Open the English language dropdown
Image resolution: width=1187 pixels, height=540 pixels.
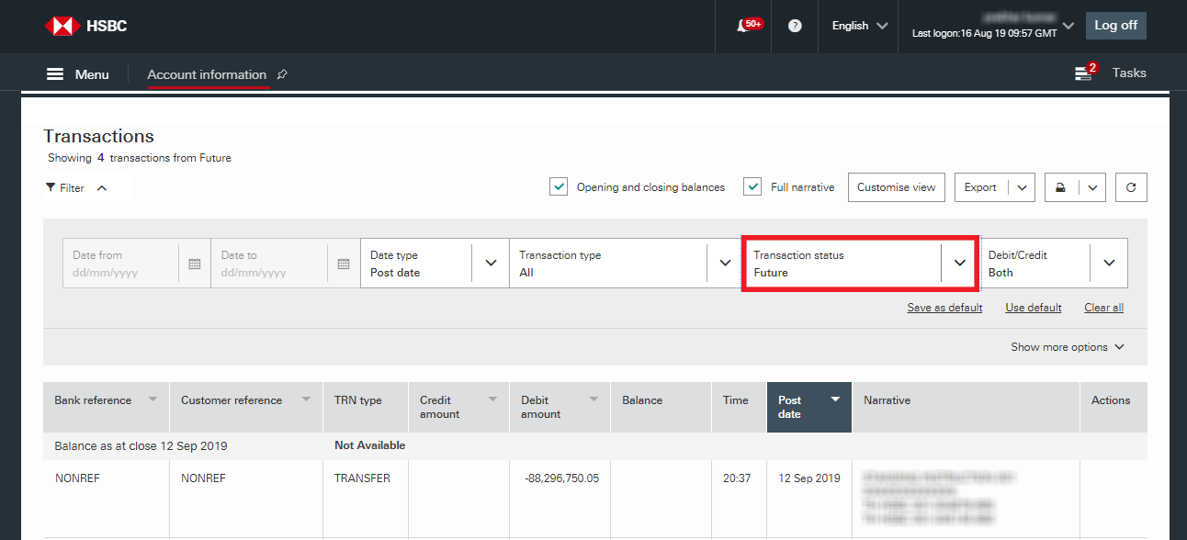pos(860,26)
